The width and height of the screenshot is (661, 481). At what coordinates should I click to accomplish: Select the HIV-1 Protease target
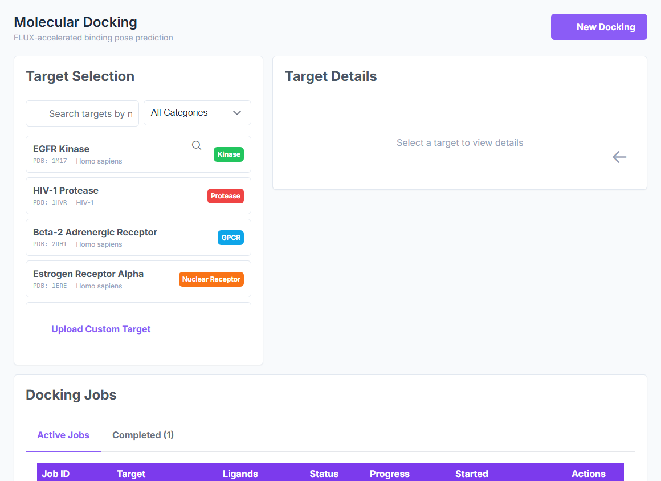138,196
